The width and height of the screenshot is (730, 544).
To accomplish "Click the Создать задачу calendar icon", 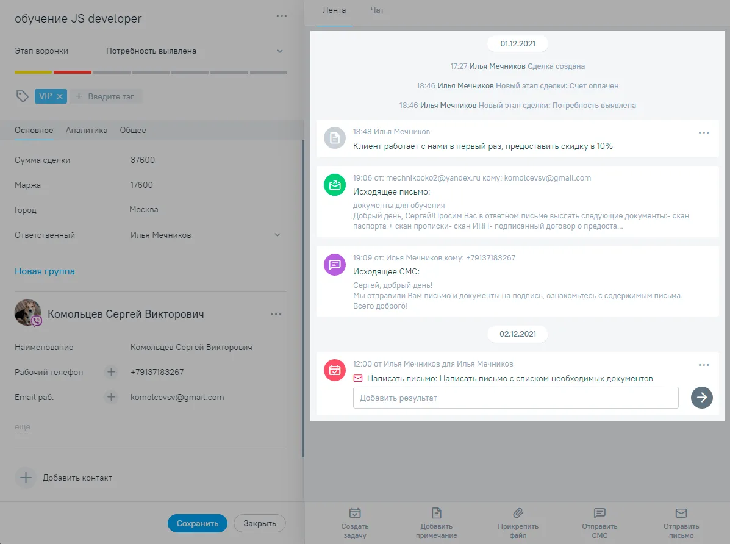I will (355, 513).
